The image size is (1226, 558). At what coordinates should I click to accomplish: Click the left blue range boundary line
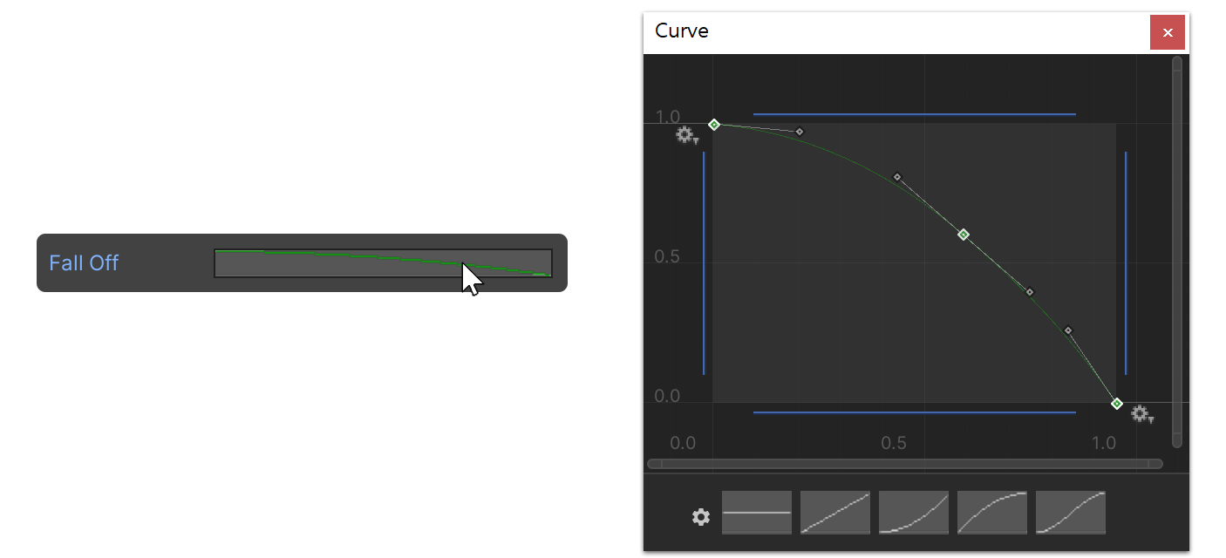pyautogui.click(x=704, y=263)
